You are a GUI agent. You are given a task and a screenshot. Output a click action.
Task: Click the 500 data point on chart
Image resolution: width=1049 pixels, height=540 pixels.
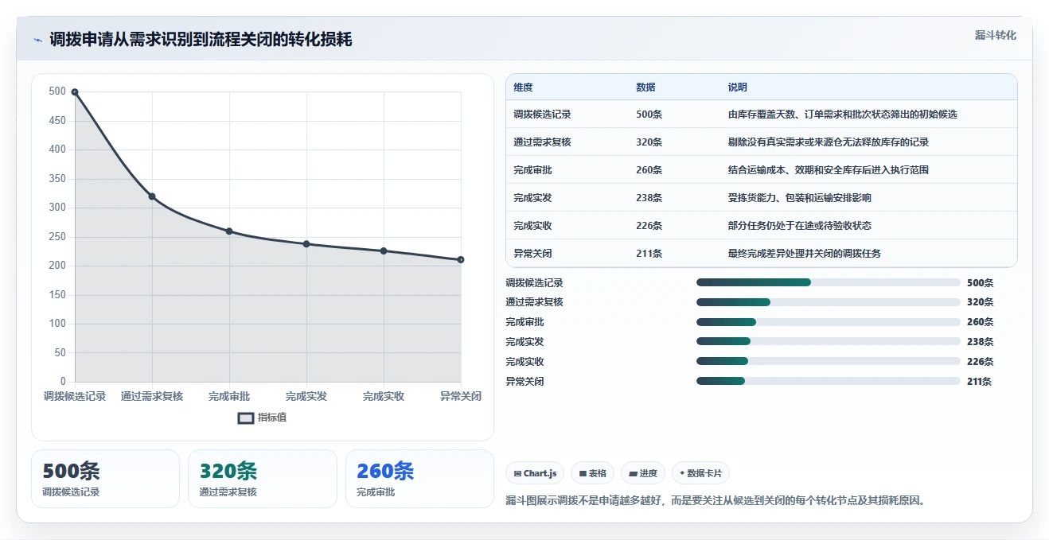pos(75,92)
